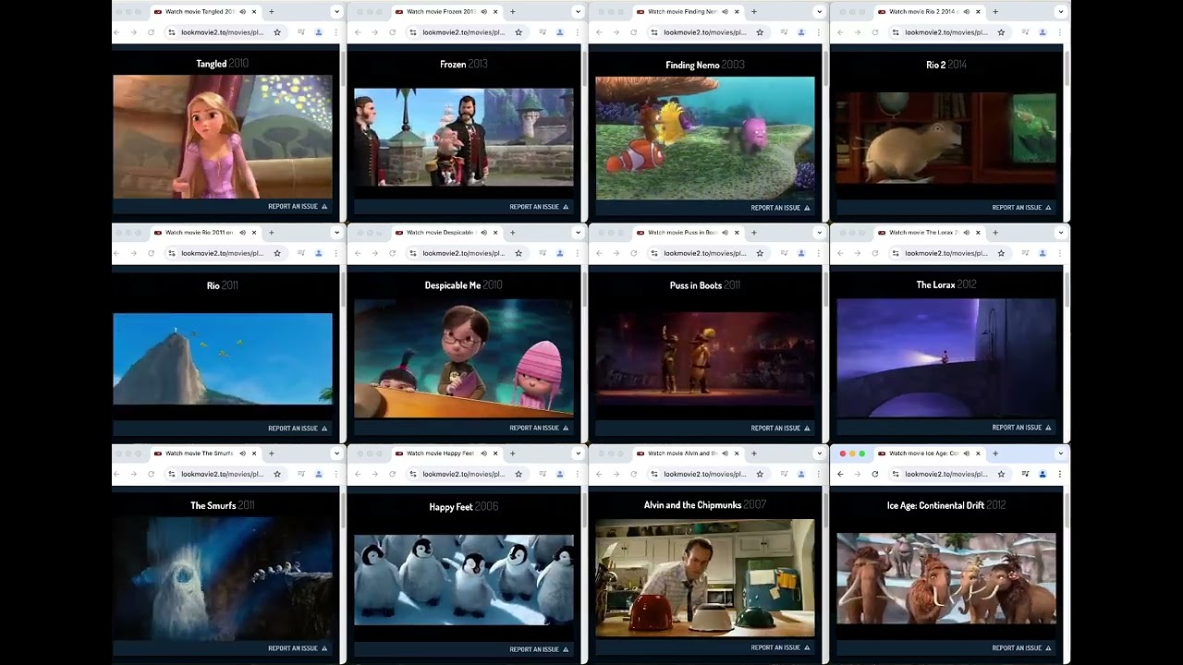Reload the page in the Tangled window
This screenshot has height=665, width=1183.
[152, 32]
